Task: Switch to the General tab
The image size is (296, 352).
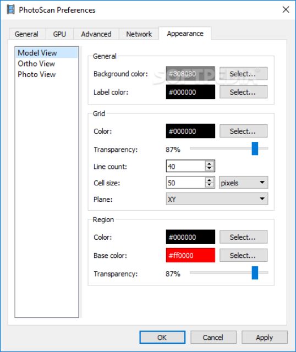Action: click(x=27, y=34)
